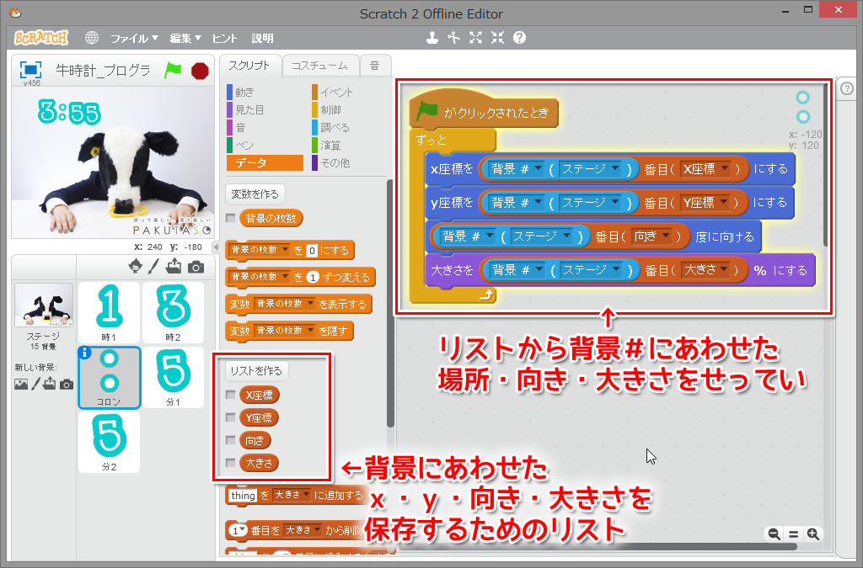Viewport: 863px width, 568px height.
Task: Select the Grow sprite tool
Action: pos(475,38)
